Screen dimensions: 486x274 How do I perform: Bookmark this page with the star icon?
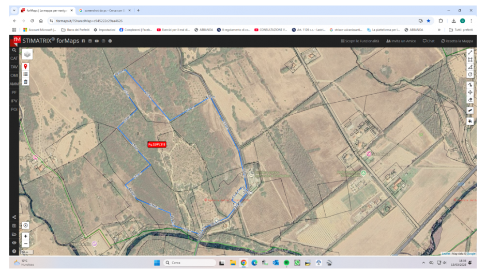click(428, 21)
